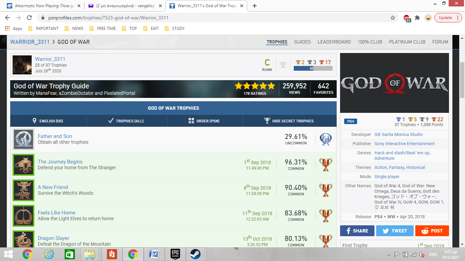Click the 50% trophy progress bar
The image size is (465, 261).
tap(313, 68)
